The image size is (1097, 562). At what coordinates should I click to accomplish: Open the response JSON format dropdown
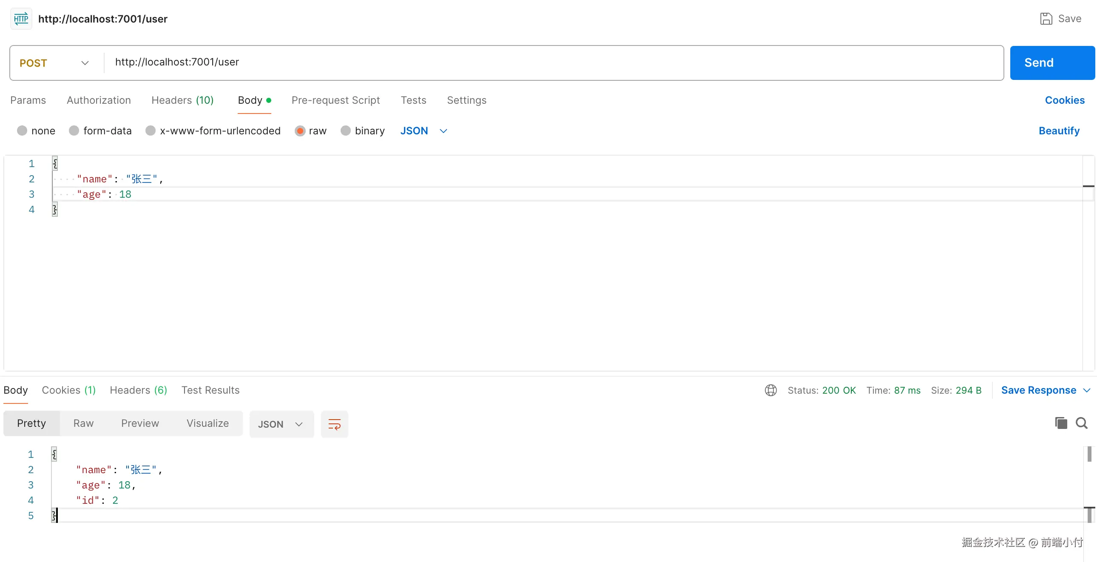[281, 424]
